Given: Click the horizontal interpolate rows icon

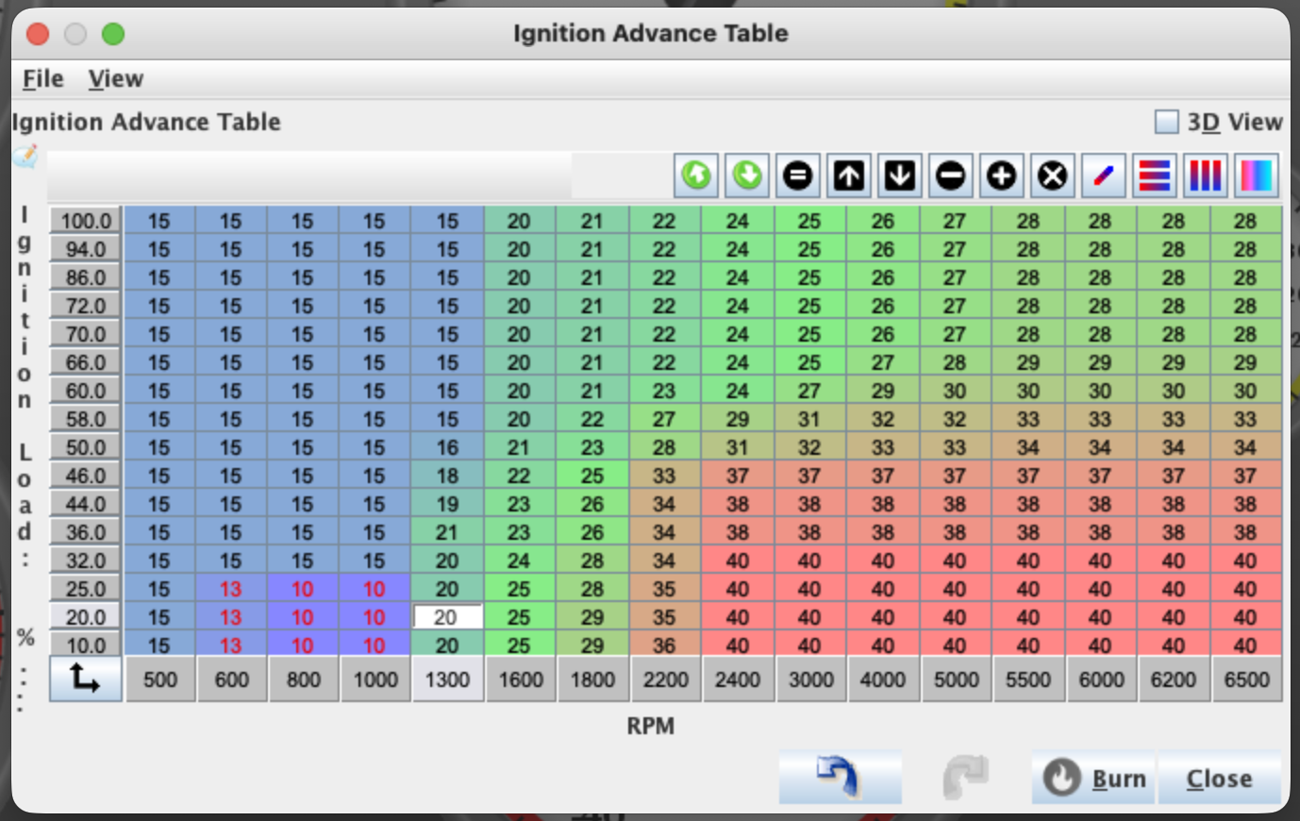Looking at the screenshot, I should point(1154,175).
